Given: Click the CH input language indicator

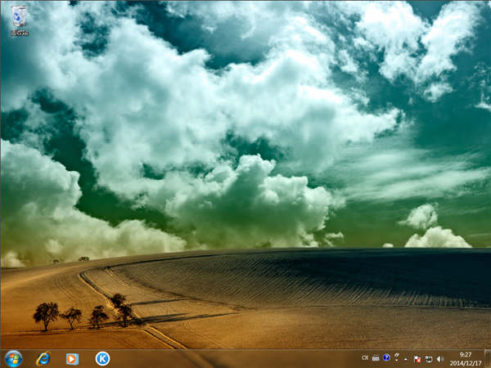Looking at the screenshot, I should (x=365, y=358).
